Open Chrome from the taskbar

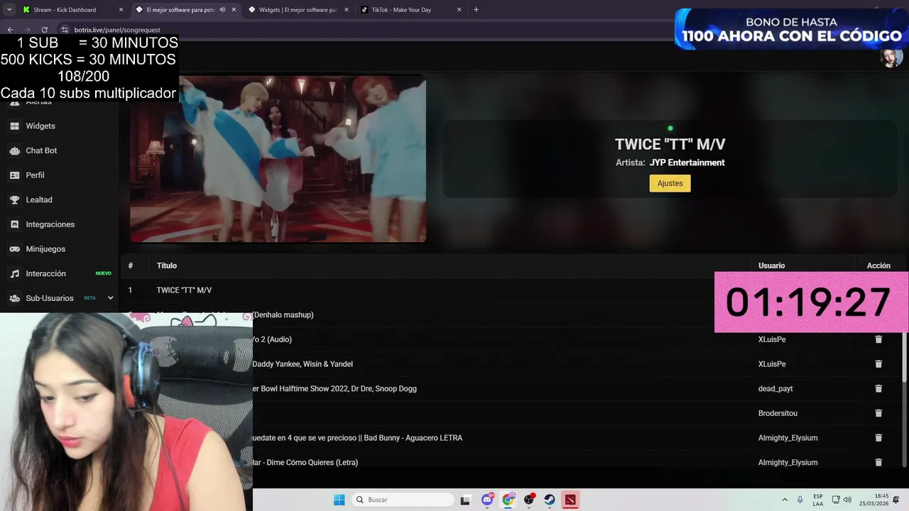coord(508,500)
